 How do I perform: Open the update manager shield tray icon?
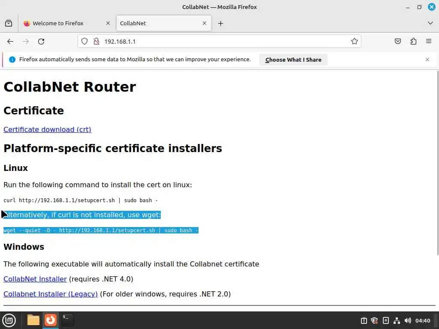pyautogui.click(x=374, y=320)
